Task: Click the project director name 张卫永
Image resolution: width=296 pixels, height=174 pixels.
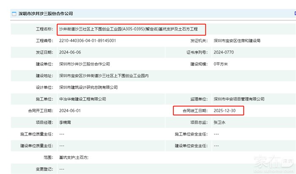Action: pyautogui.click(x=220, y=122)
